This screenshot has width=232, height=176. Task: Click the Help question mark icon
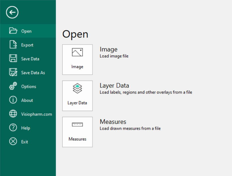coord(13,127)
